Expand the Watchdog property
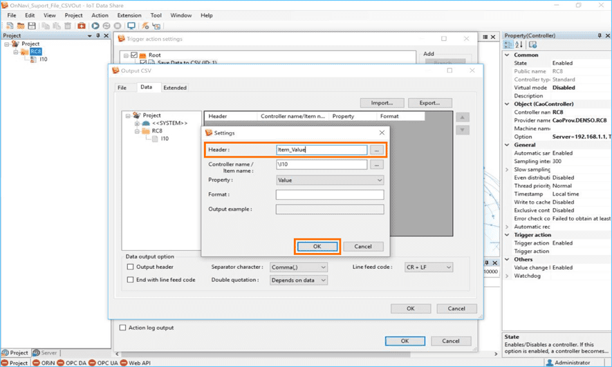Image resolution: width=612 pixels, height=367 pixels. [507, 276]
